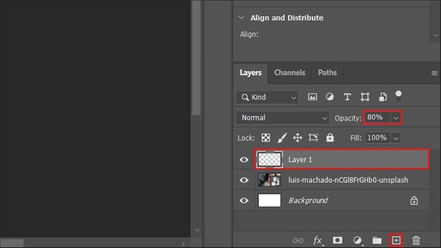Viewport: 441px width, 248px height.
Task: Switch to the Layers tab
Action: [x=251, y=73]
